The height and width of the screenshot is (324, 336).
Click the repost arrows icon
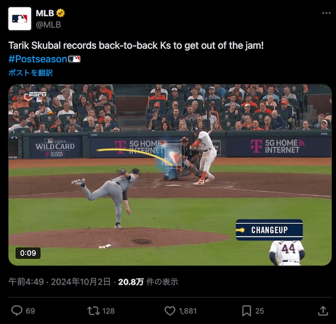[93, 311]
